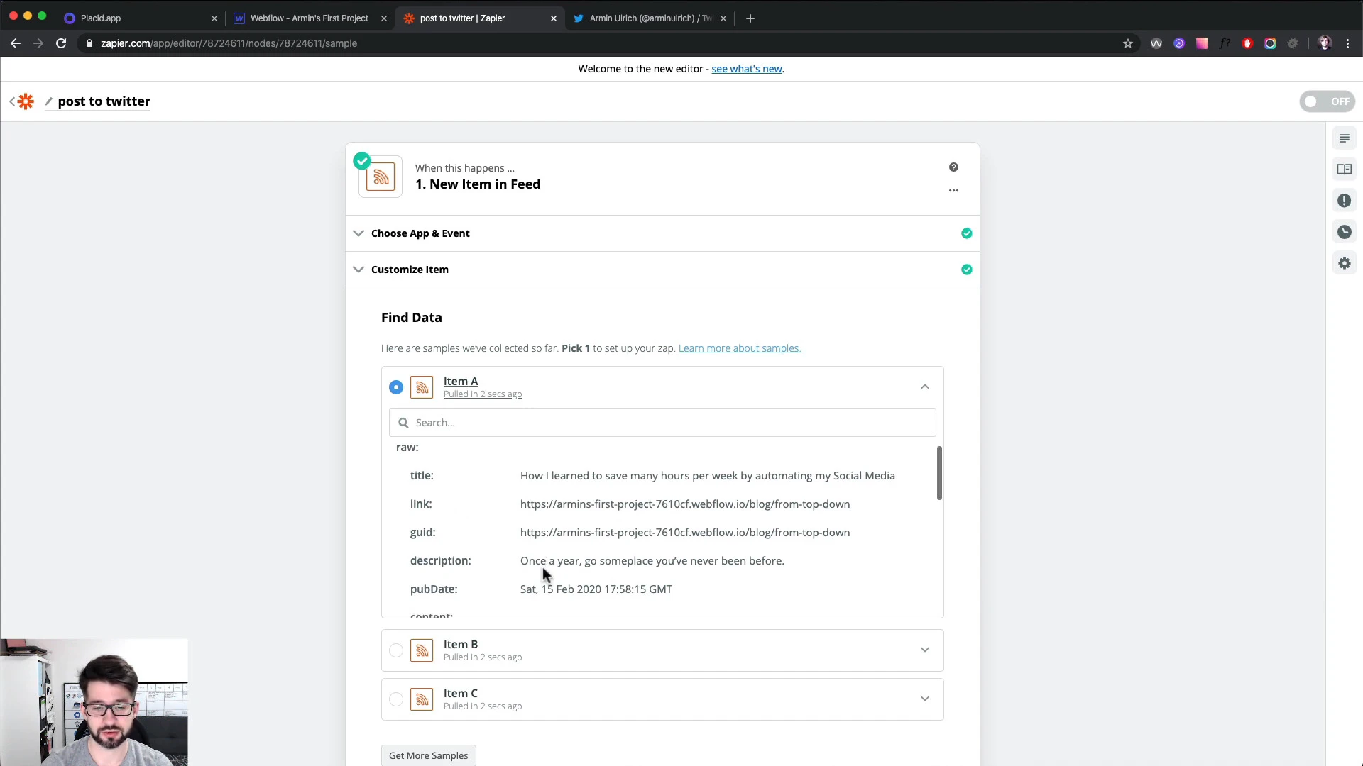Open a new browser tab with plus icon

coord(750,18)
